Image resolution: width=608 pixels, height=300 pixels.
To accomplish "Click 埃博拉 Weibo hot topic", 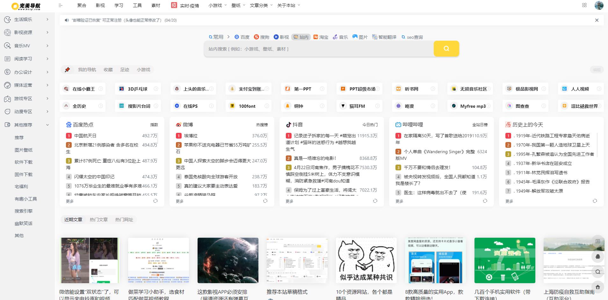I will 191,136.
